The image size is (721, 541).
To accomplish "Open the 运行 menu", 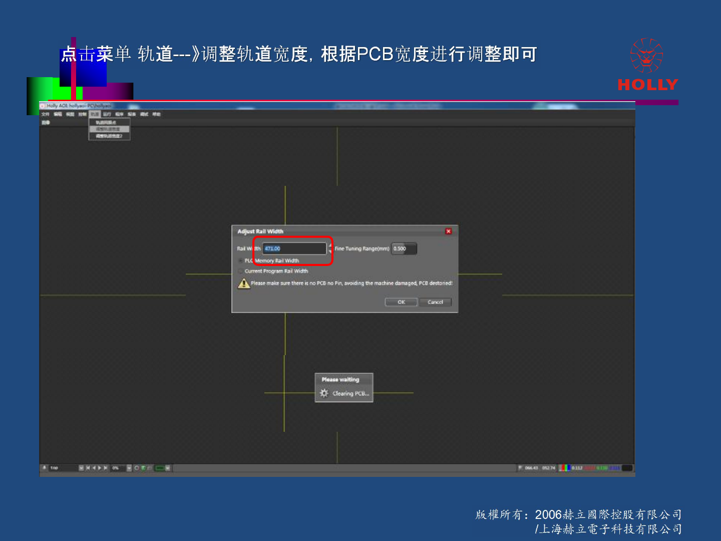I will coord(107,114).
